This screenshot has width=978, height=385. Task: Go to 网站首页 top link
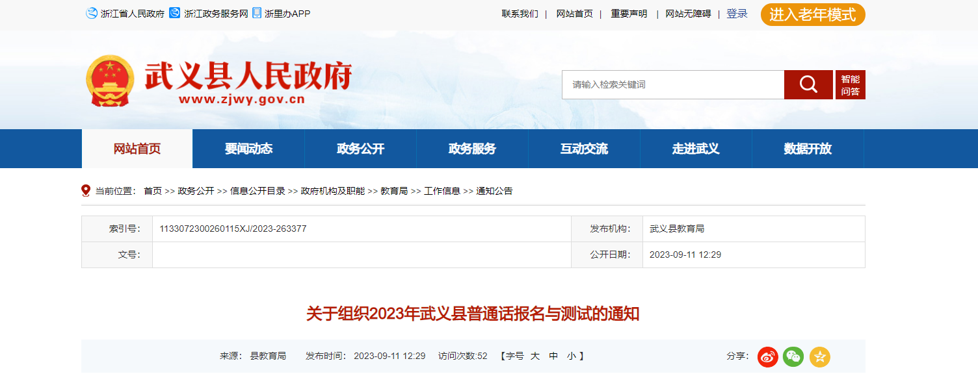click(575, 14)
